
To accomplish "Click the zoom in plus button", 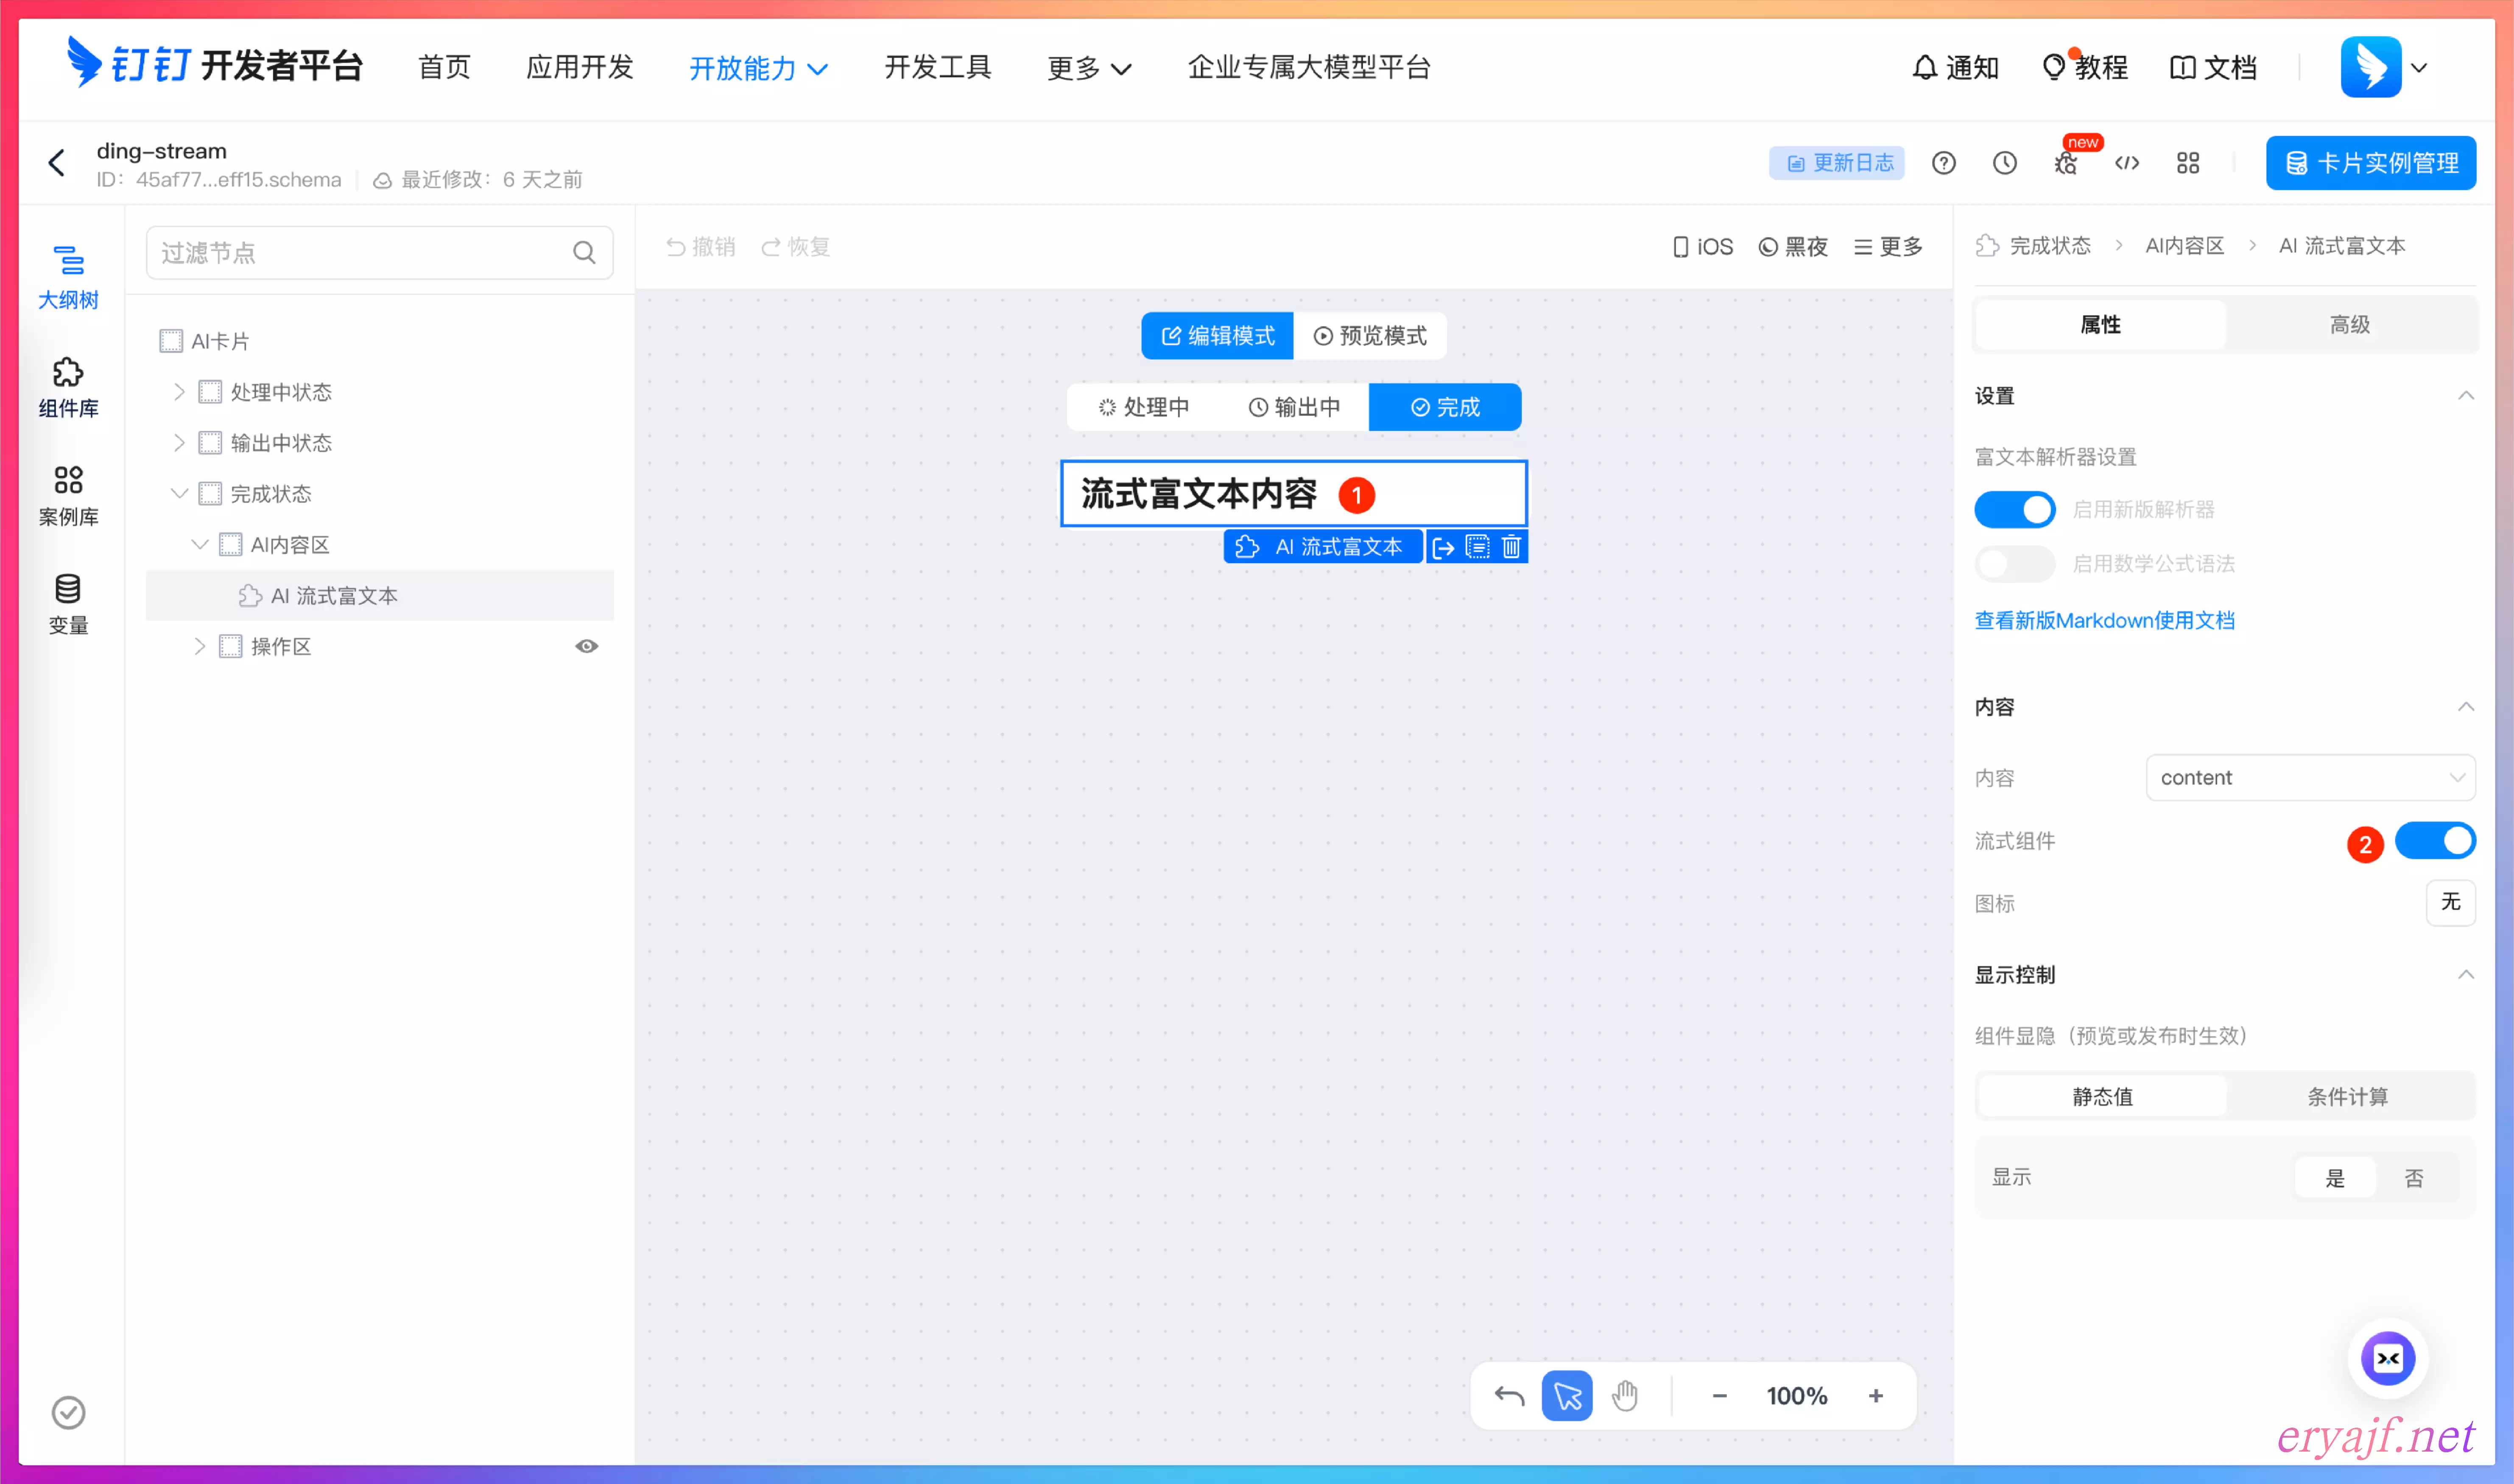I will 1876,1395.
